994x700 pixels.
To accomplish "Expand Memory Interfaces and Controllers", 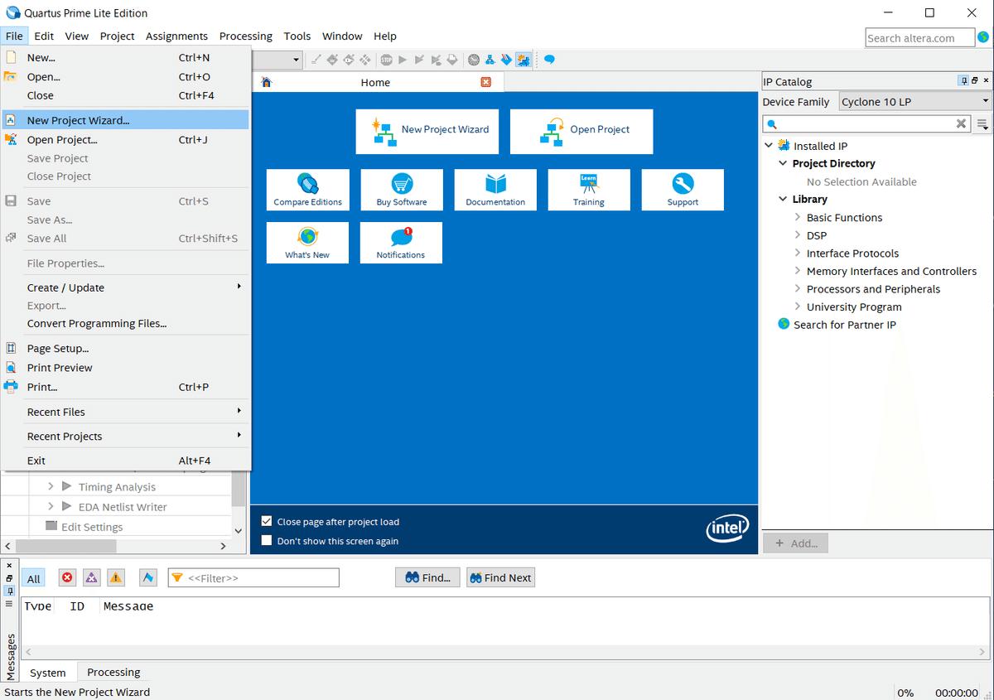I will (797, 271).
